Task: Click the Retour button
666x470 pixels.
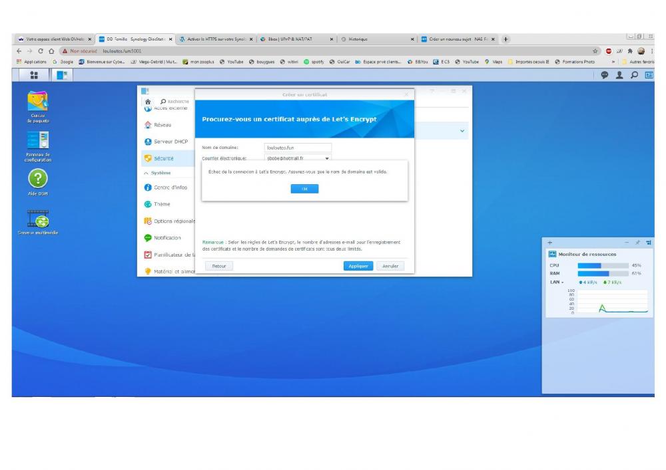Action: (219, 266)
